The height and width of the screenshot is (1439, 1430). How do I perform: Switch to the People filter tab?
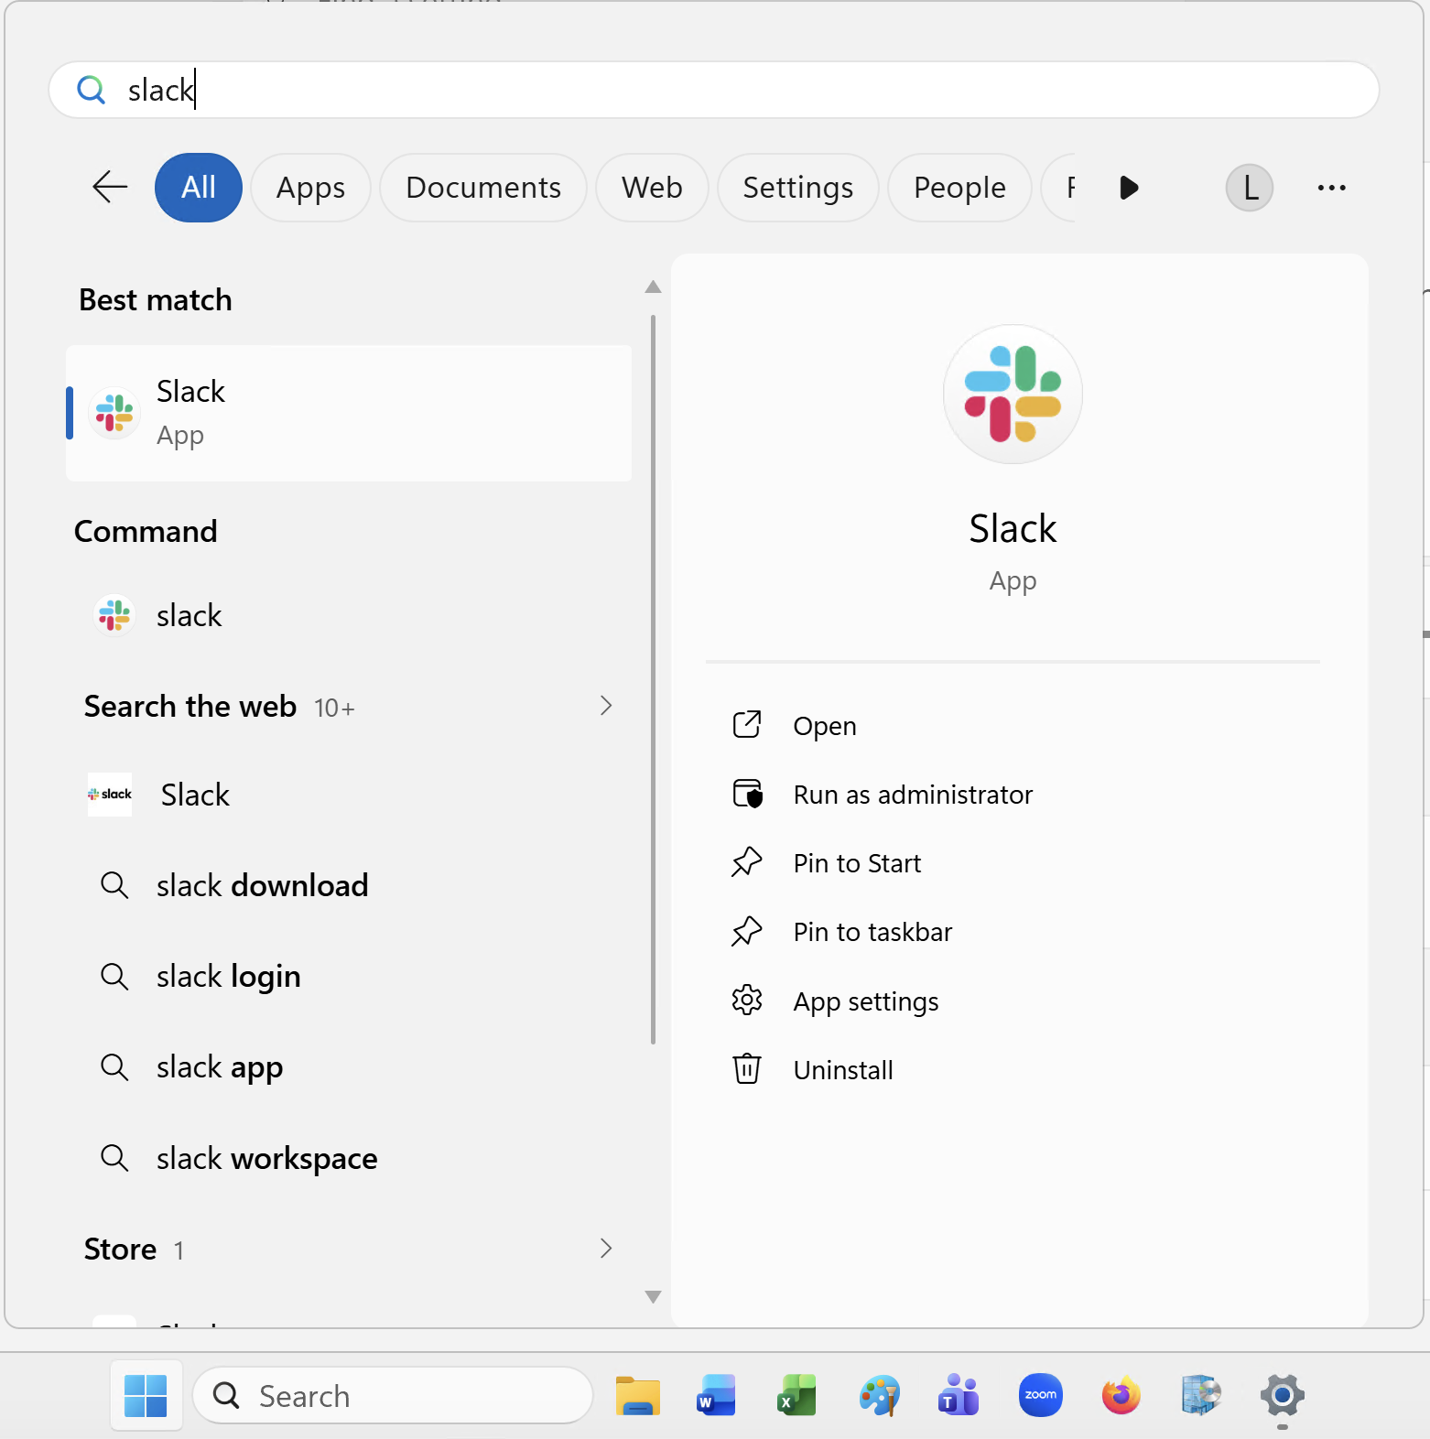[x=959, y=188]
